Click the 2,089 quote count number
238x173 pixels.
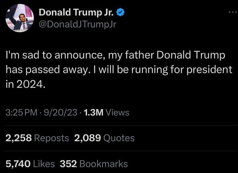click(88, 138)
